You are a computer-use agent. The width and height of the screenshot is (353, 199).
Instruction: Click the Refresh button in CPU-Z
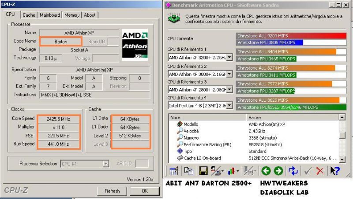(x=112, y=191)
